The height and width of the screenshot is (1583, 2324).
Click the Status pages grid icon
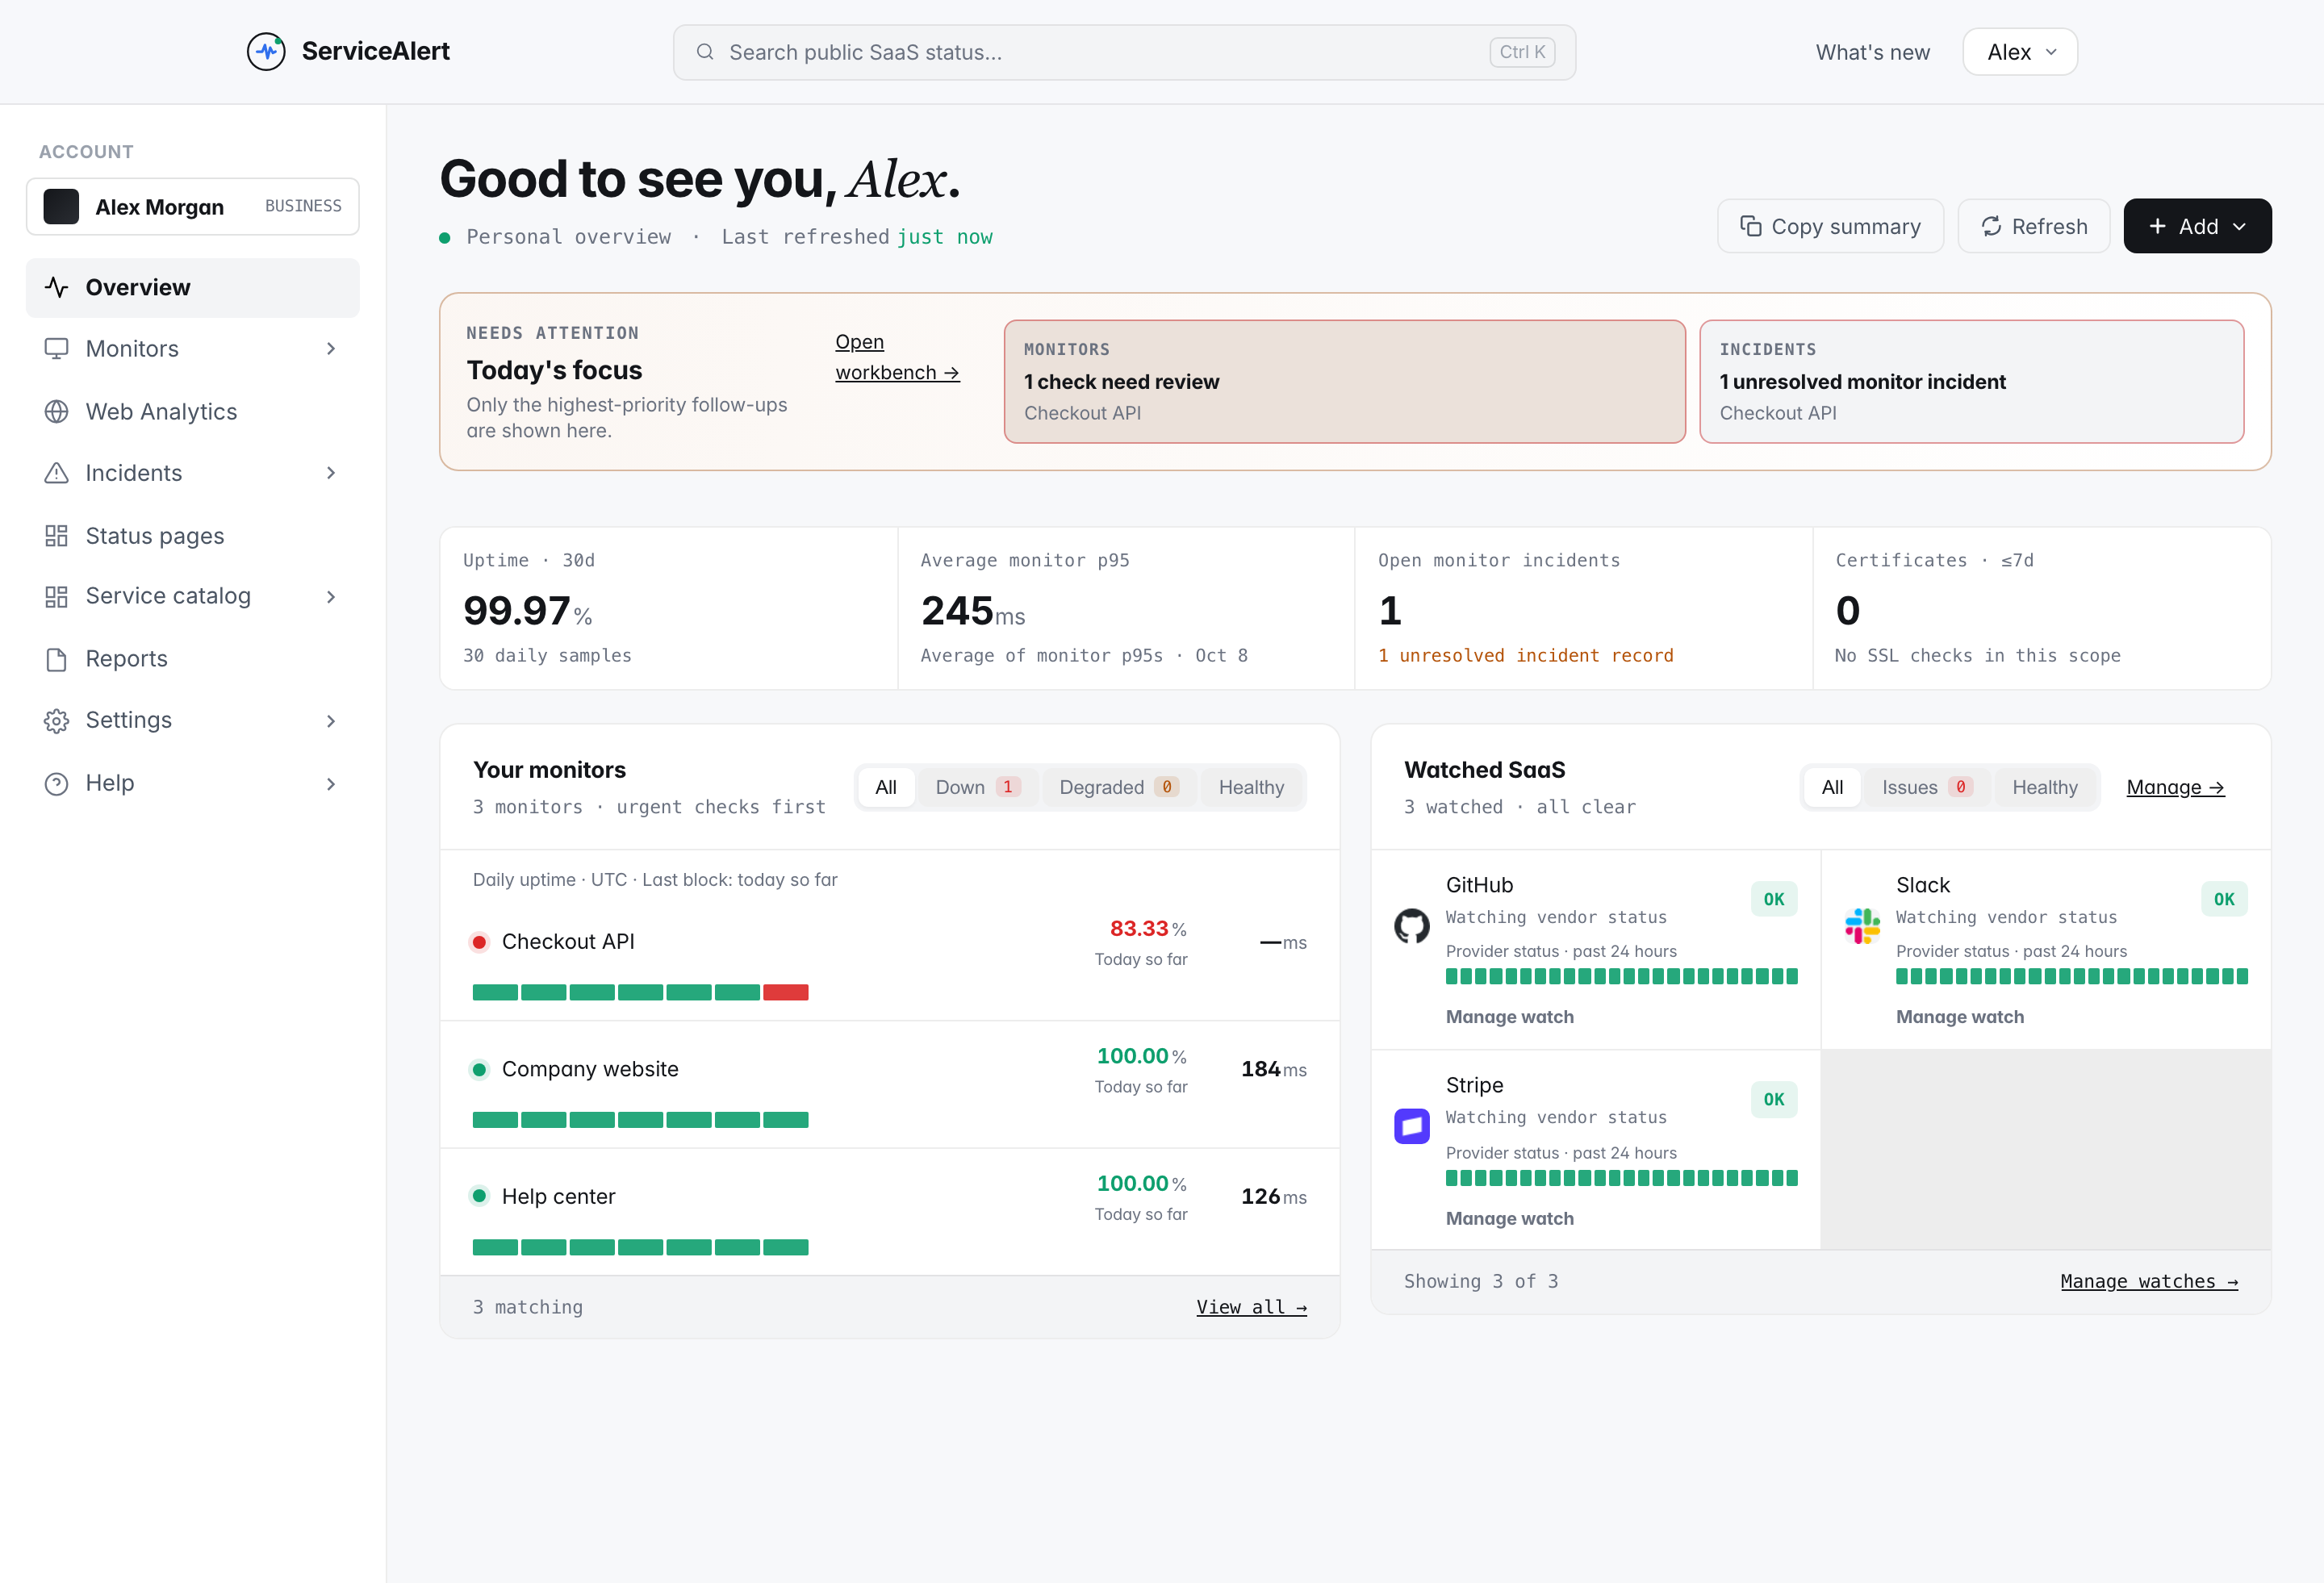tap(56, 535)
